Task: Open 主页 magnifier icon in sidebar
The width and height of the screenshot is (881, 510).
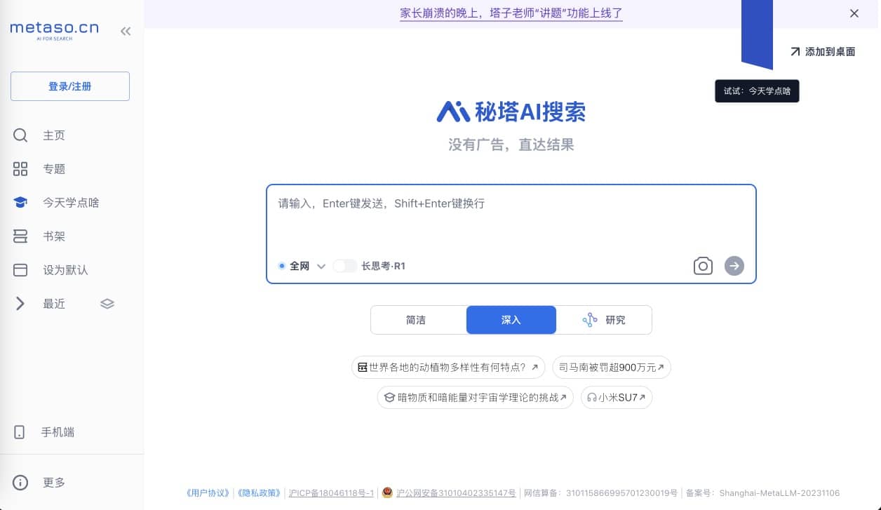Action: tap(20, 135)
